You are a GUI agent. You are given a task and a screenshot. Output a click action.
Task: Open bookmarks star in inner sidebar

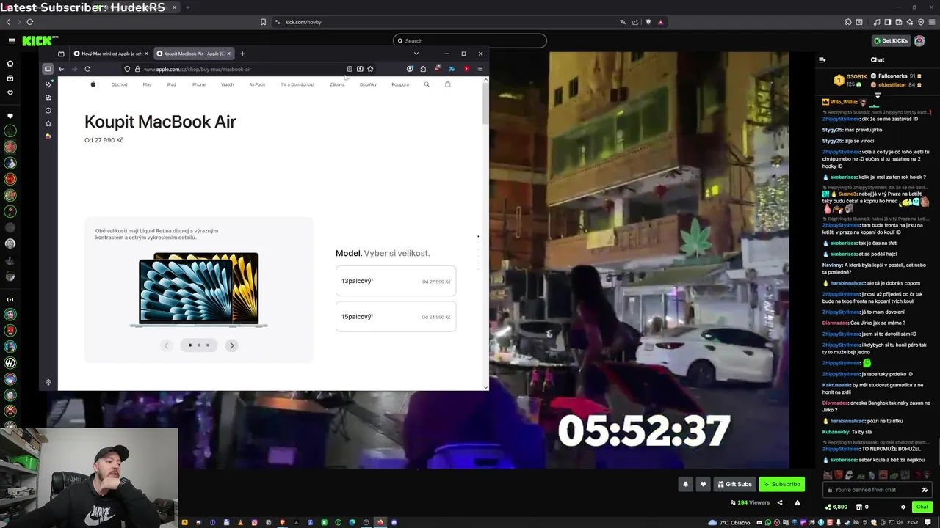pyautogui.click(x=48, y=124)
